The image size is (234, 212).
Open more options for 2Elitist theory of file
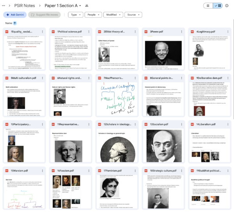click(135, 32)
